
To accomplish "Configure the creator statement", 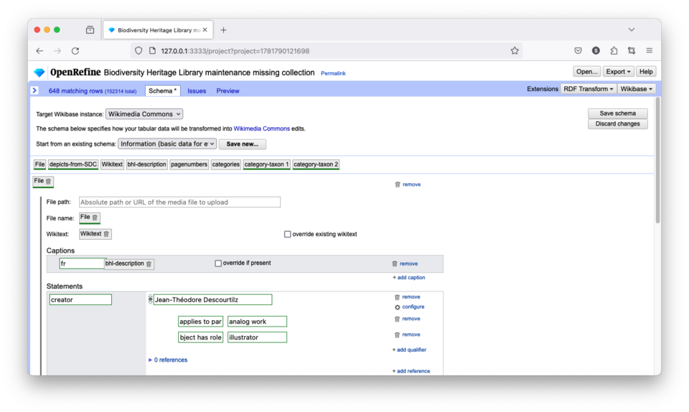I will [409, 307].
